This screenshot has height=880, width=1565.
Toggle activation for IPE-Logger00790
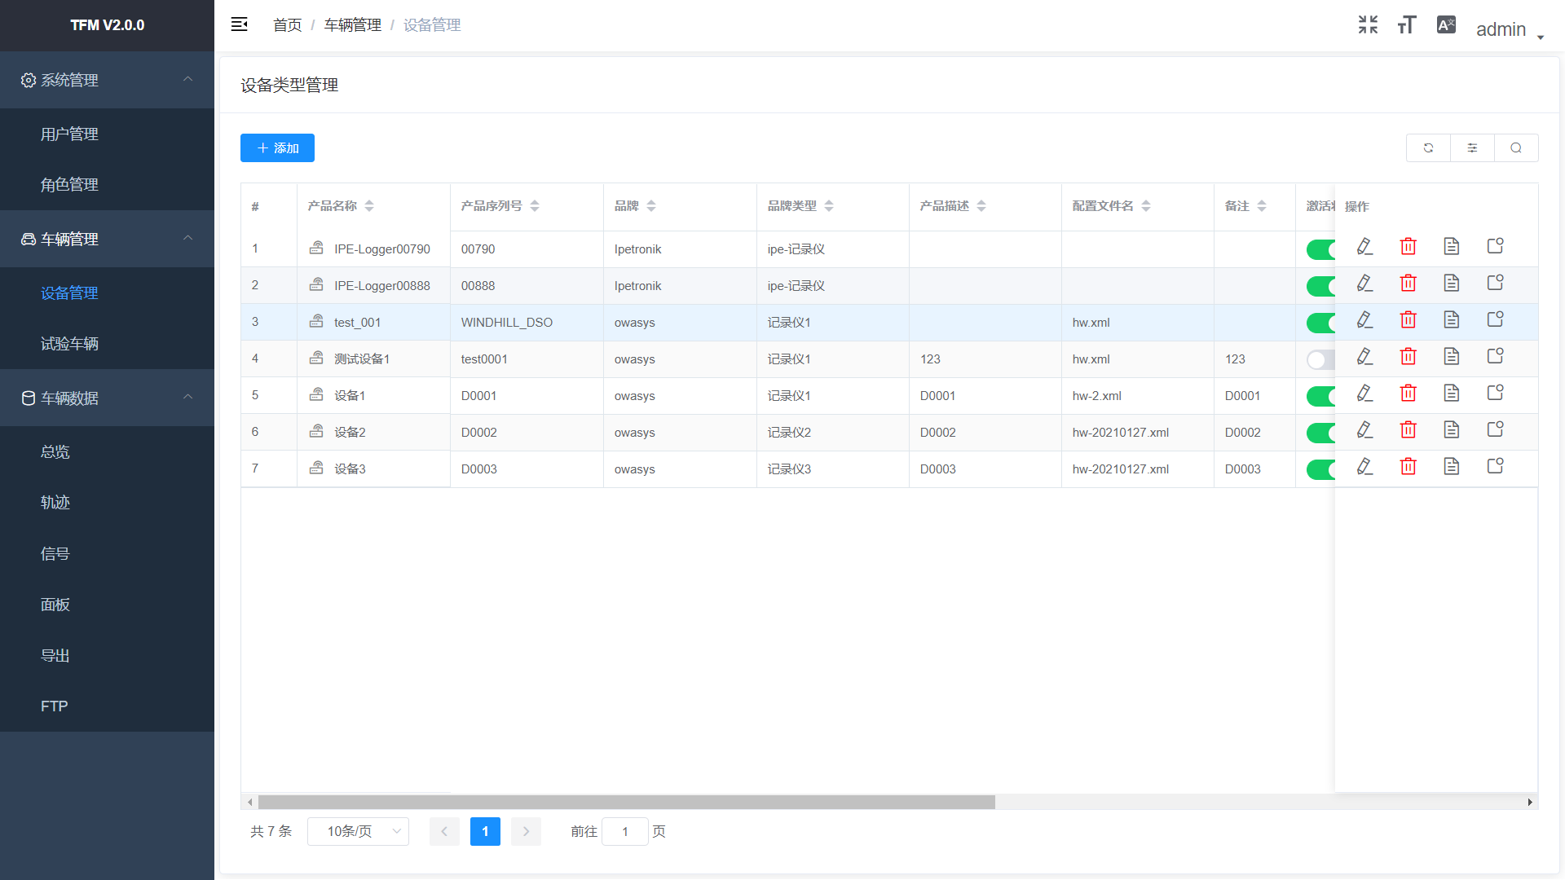(1320, 249)
